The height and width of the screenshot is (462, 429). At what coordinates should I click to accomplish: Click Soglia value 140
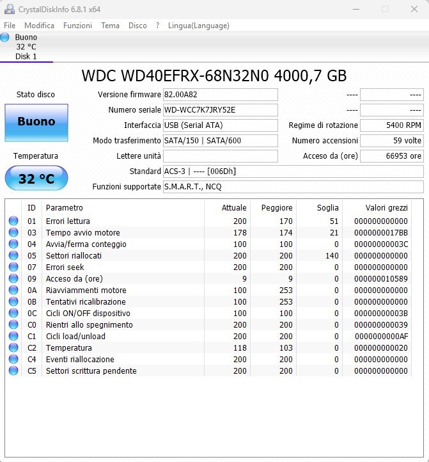tap(332, 255)
